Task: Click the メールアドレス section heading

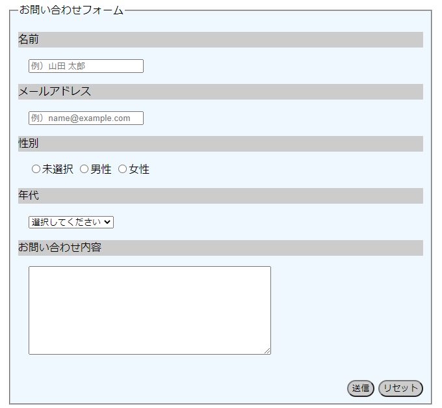Action: (55, 92)
